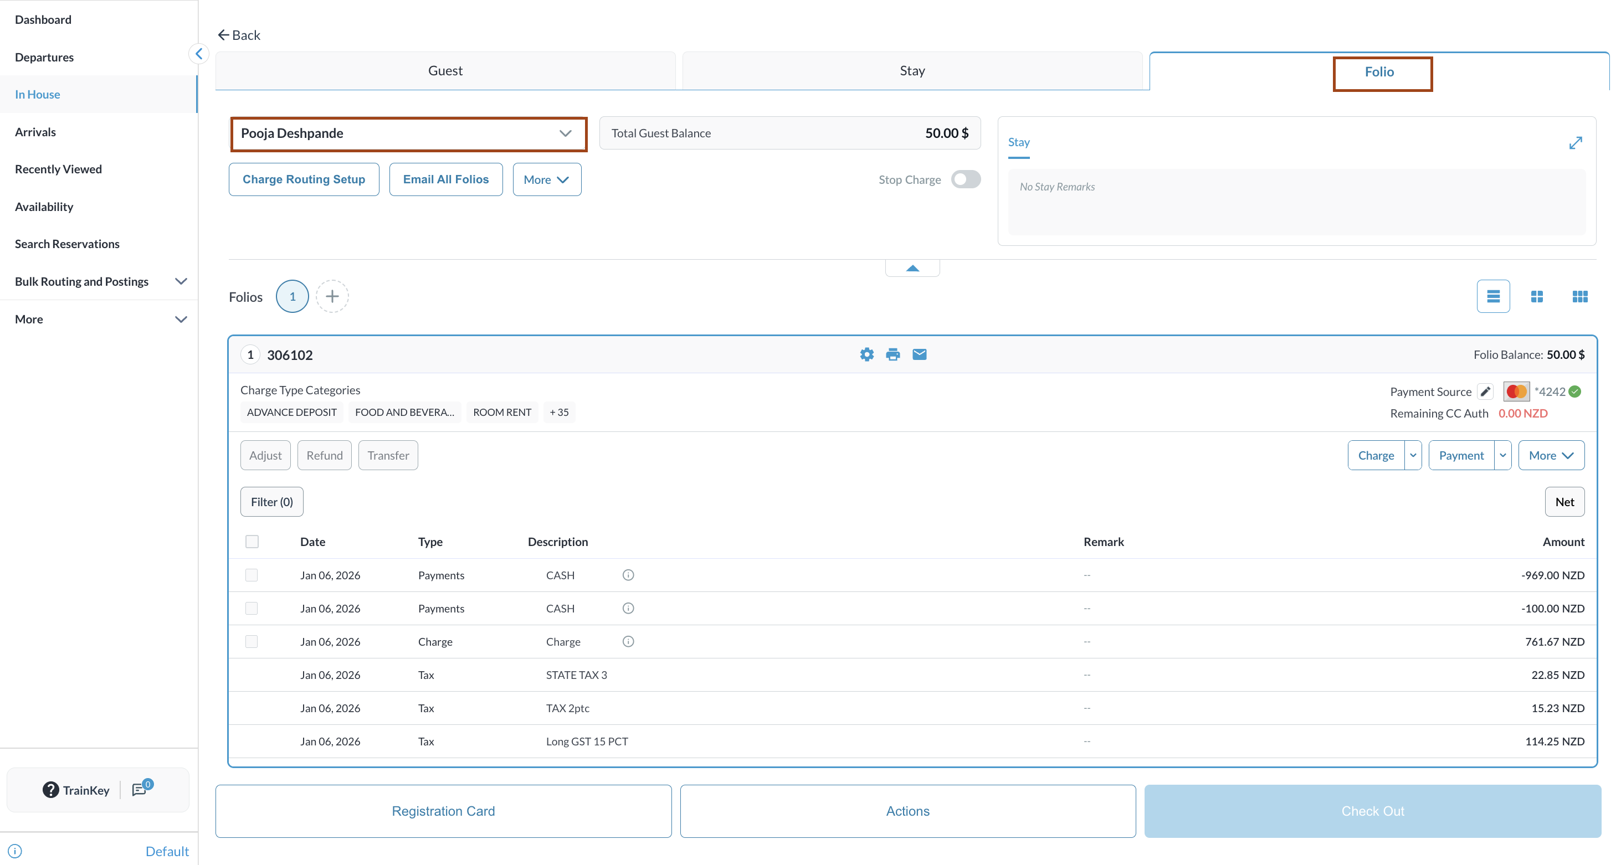The width and height of the screenshot is (1621, 865).
Task: Check the -969.00 NZD payment row
Action: tap(252, 575)
